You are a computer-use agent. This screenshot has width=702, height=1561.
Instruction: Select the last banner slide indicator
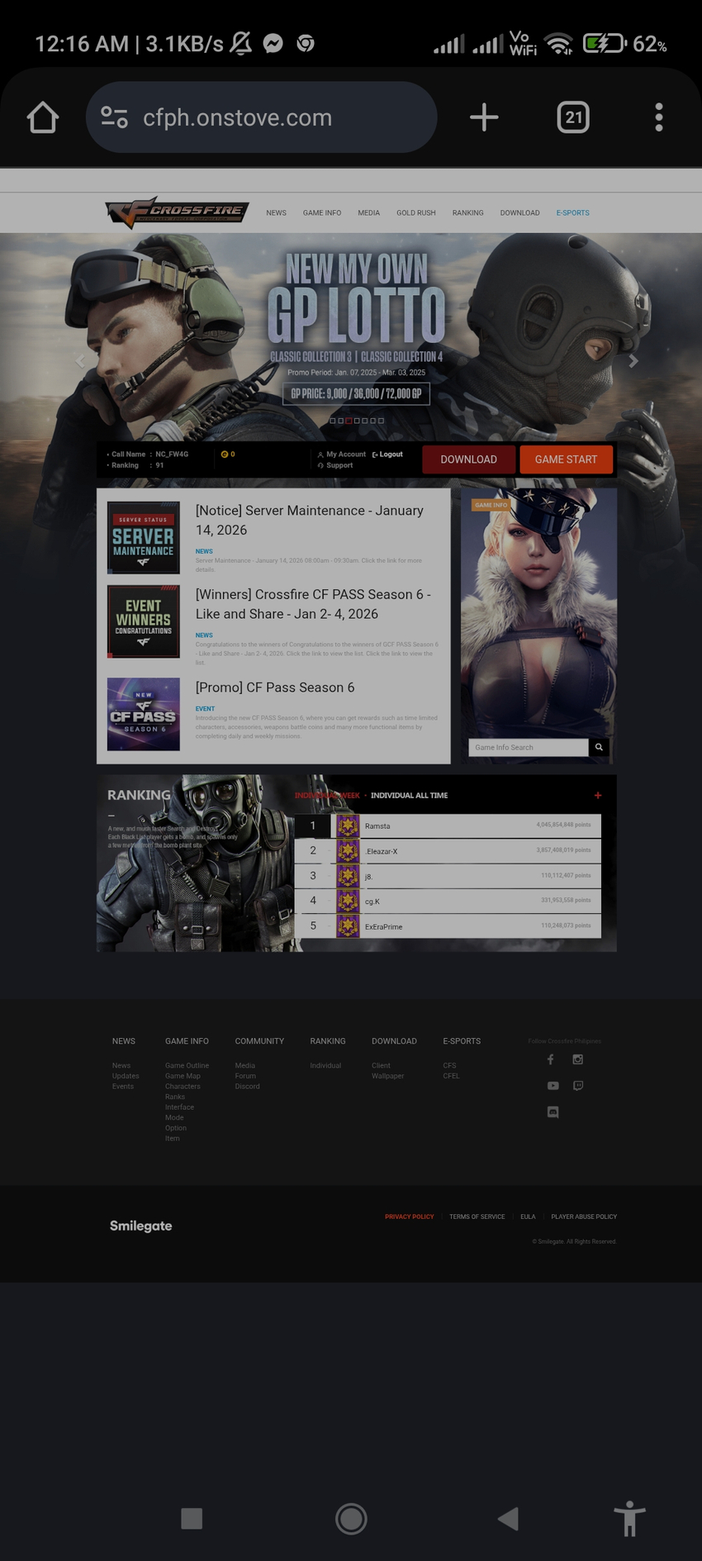pyautogui.click(x=381, y=421)
